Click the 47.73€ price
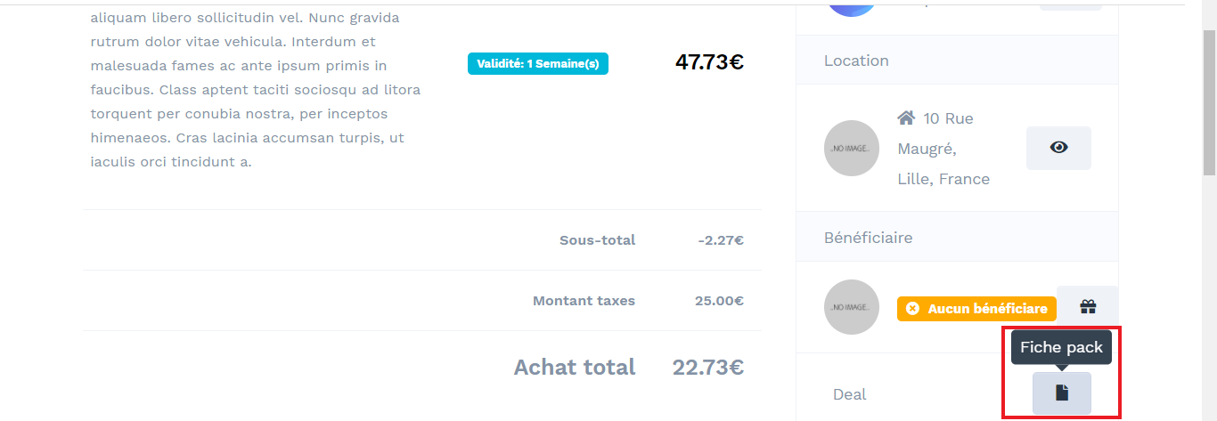The width and height of the screenshot is (1217, 421). point(709,62)
